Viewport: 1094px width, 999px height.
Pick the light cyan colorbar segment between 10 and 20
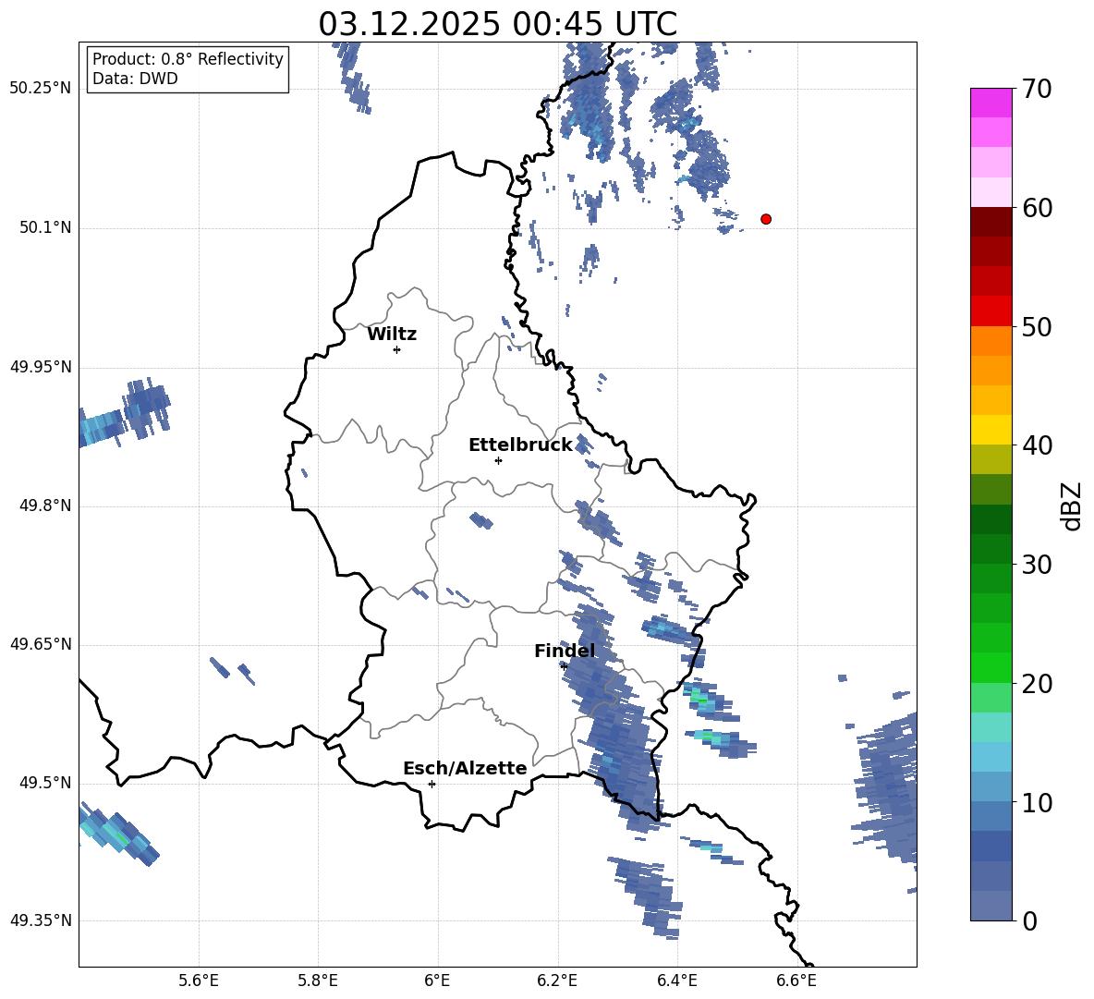click(x=991, y=727)
